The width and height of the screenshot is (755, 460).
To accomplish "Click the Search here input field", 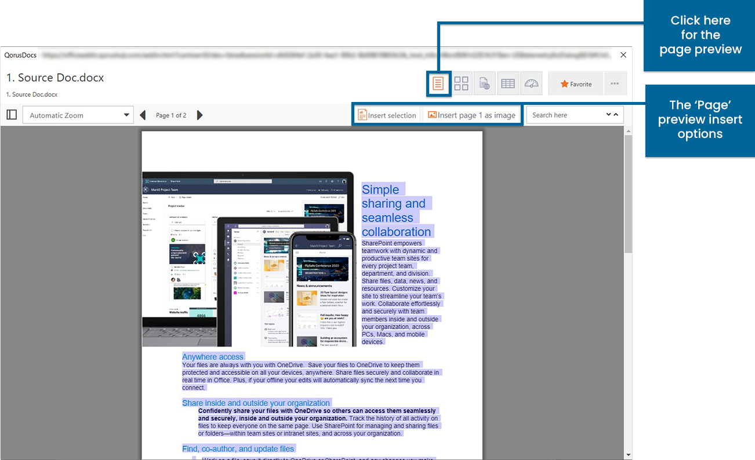I will 565,115.
